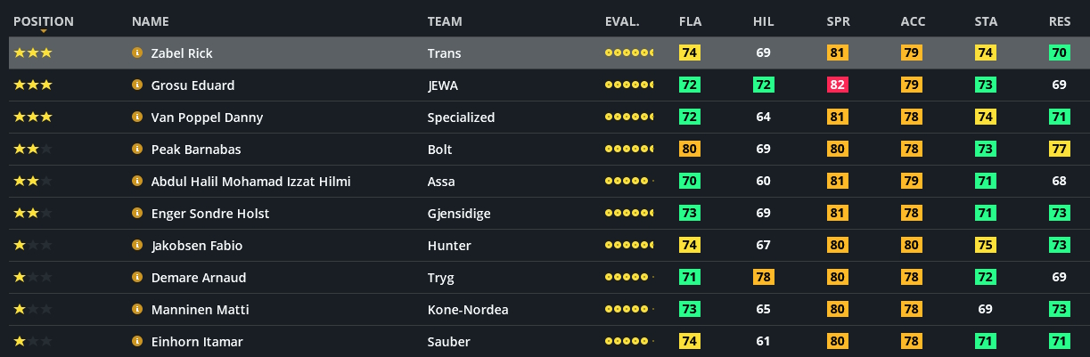Open info icon for Grosu Eduard
Screen dimensions: 1090x357
tap(137, 85)
